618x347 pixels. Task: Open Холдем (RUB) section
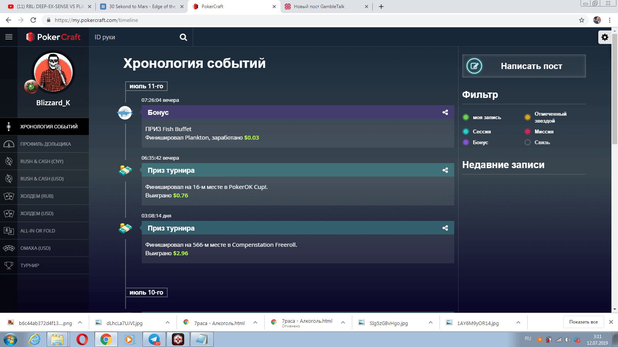tap(44, 196)
